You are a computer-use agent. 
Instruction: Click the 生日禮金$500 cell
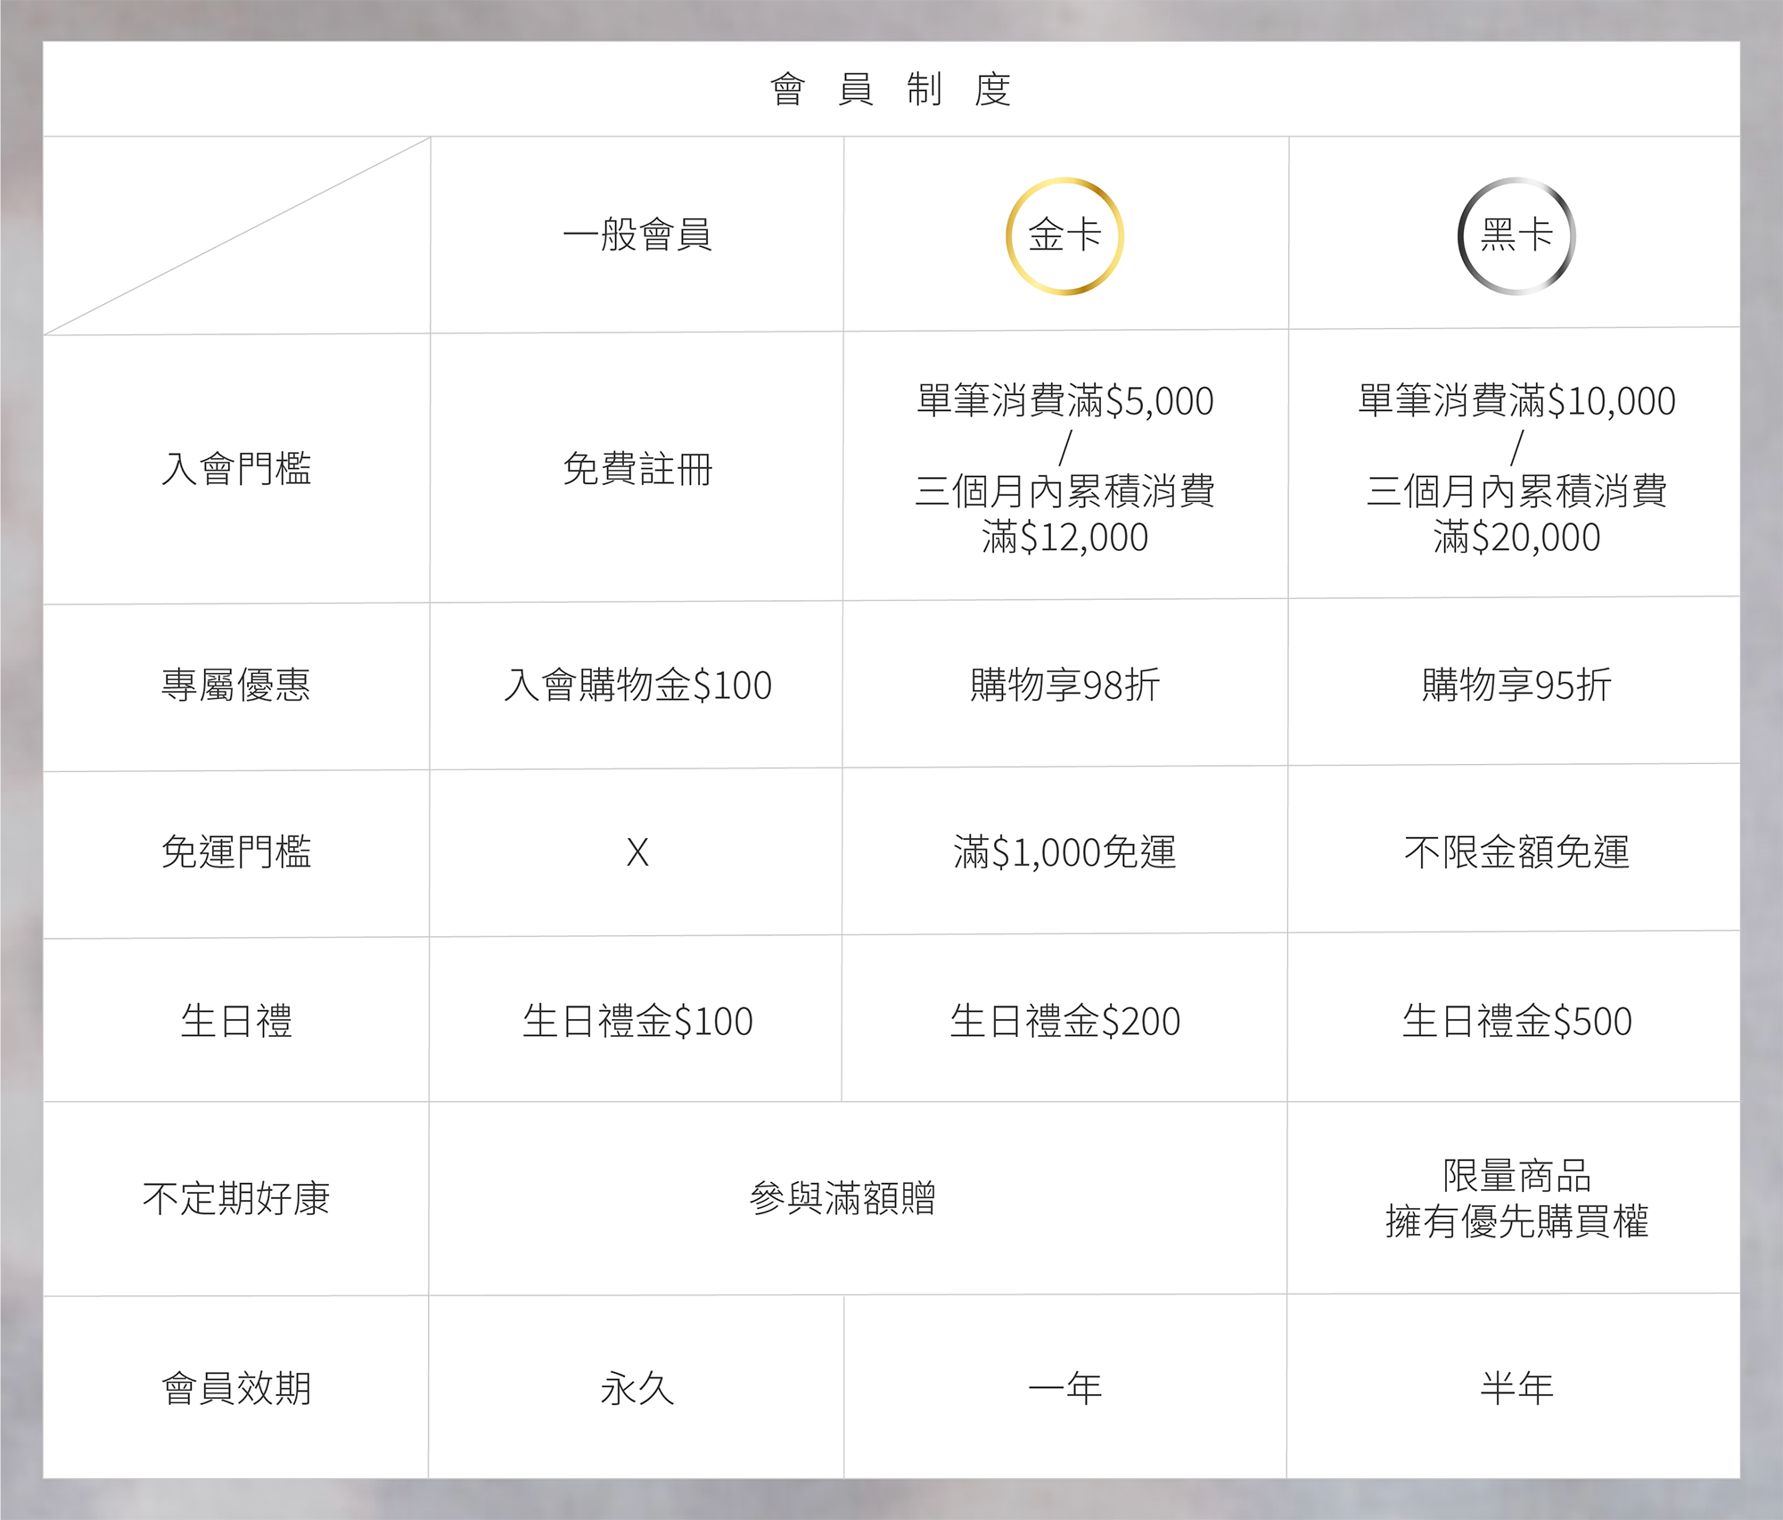tap(1516, 1021)
